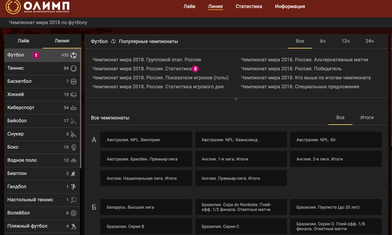Select the biathlon skier icon
Viewport: 392px width, 235px height.
pos(74,173)
